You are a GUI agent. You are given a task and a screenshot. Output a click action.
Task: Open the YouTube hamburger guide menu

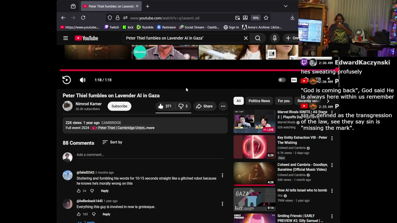click(x=65, y=38)
